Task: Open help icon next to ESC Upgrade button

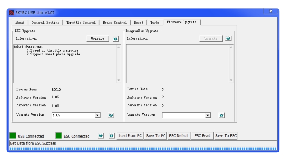Action: coord(115,39)
